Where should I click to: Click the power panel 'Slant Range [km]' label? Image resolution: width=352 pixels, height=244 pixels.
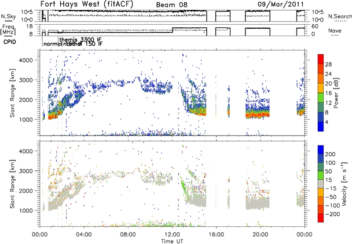click(x=12, y=93)
